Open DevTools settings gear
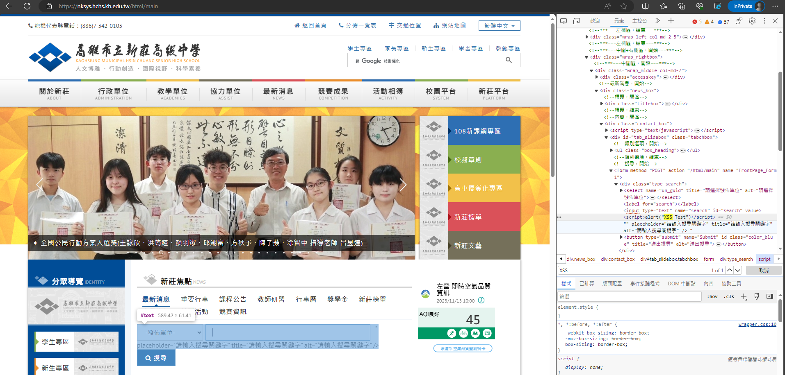Screen dimensions: 785x375 pyautogui.click(x=752, y=21)
